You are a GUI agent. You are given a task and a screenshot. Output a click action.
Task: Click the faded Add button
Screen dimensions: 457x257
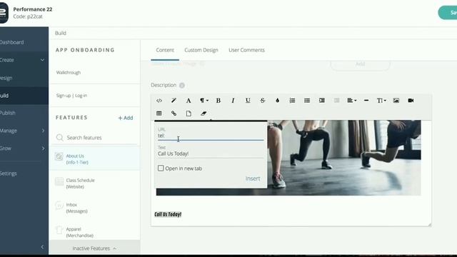click(360, 64)
